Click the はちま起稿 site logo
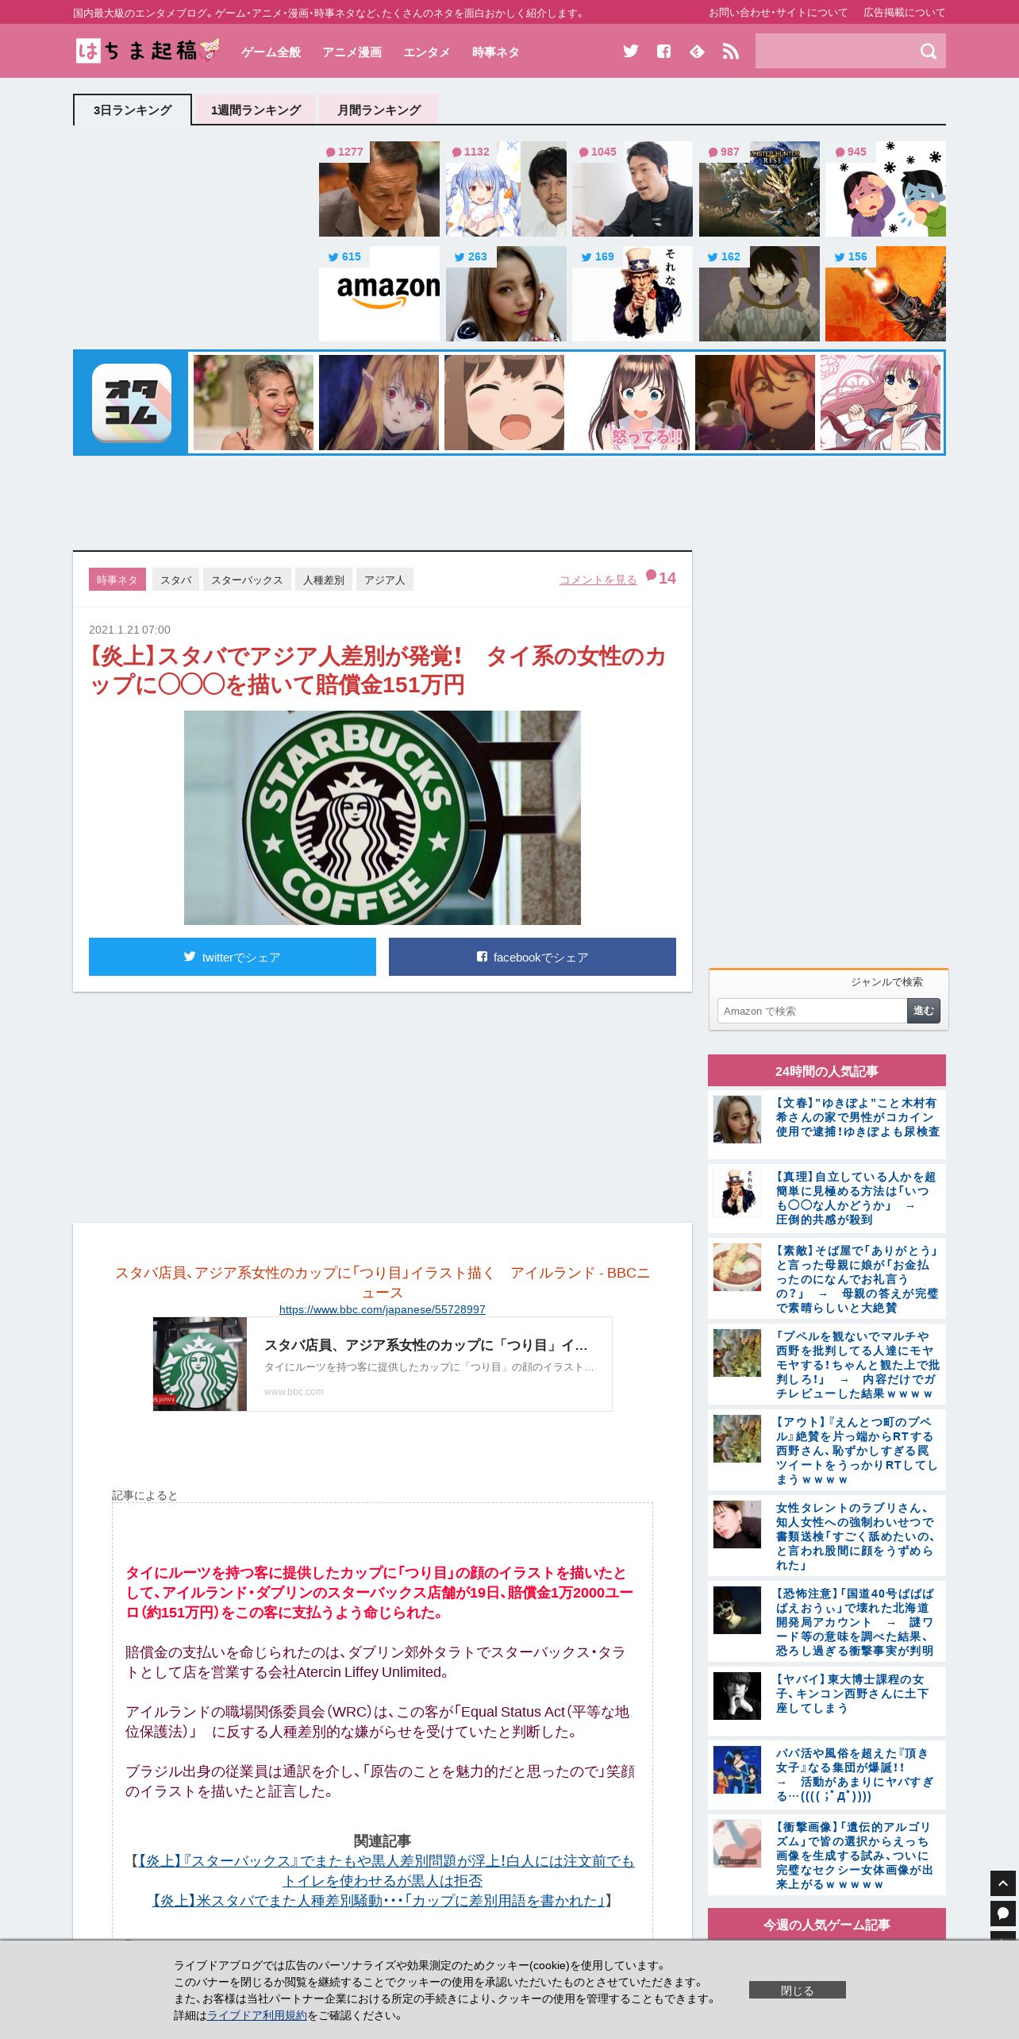This screenshot has width=1019, height=2039. [x=148, y=51]
